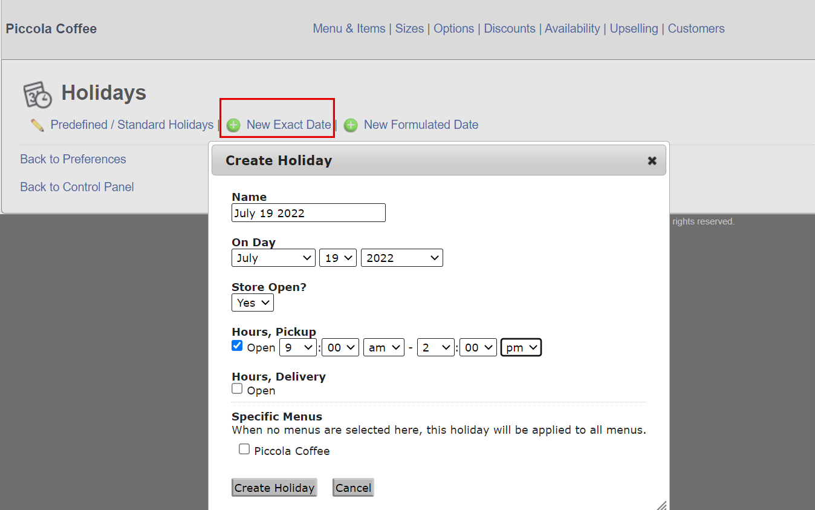Open Customers navigation item
Viewport: 815px width, 510px height.
coord(696,28)
